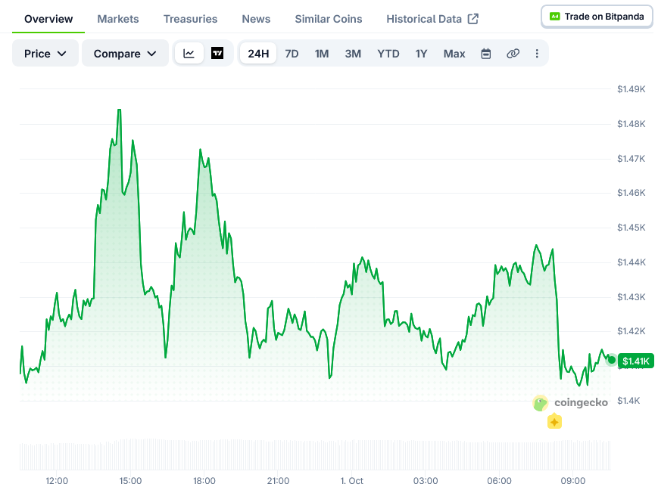
Task: Click the $1.43K axis label
Action: pos(631,296)
